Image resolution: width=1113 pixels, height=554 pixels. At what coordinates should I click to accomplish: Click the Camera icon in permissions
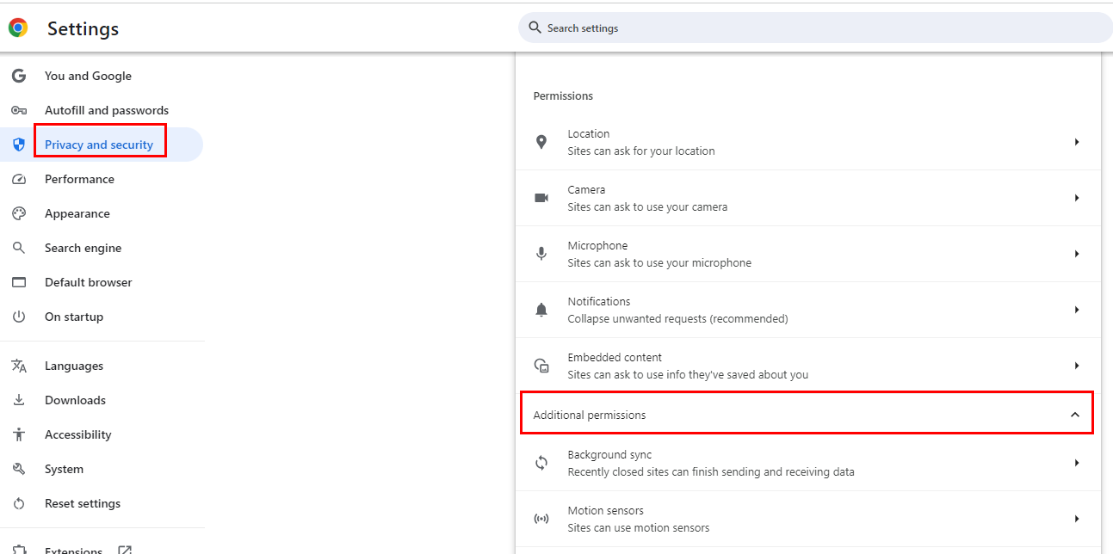tap(541, 198)
